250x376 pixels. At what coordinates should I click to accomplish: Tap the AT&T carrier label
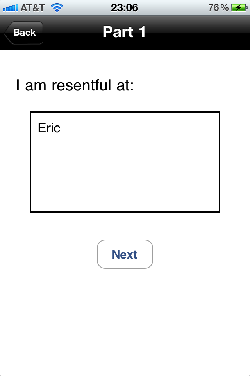click(33, 7)
